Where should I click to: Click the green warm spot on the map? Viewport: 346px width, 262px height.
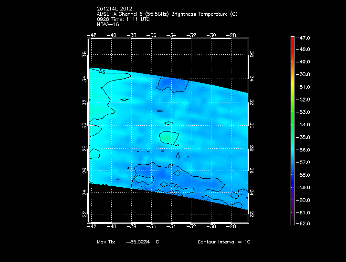click(x=167, y=138)
